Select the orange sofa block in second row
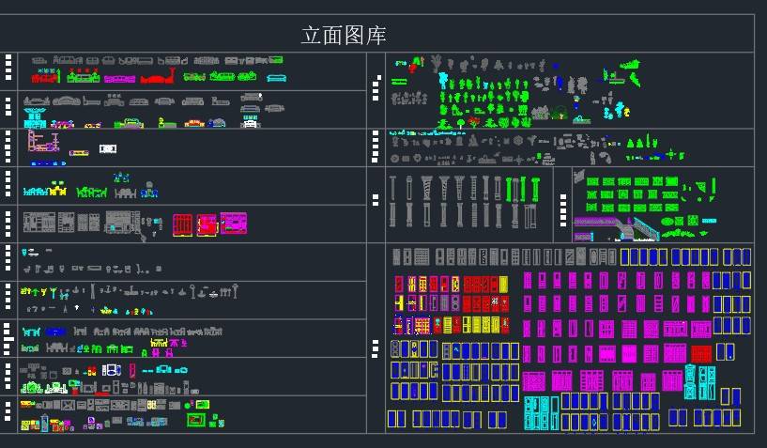767x448 pixels. coord(194,123)
